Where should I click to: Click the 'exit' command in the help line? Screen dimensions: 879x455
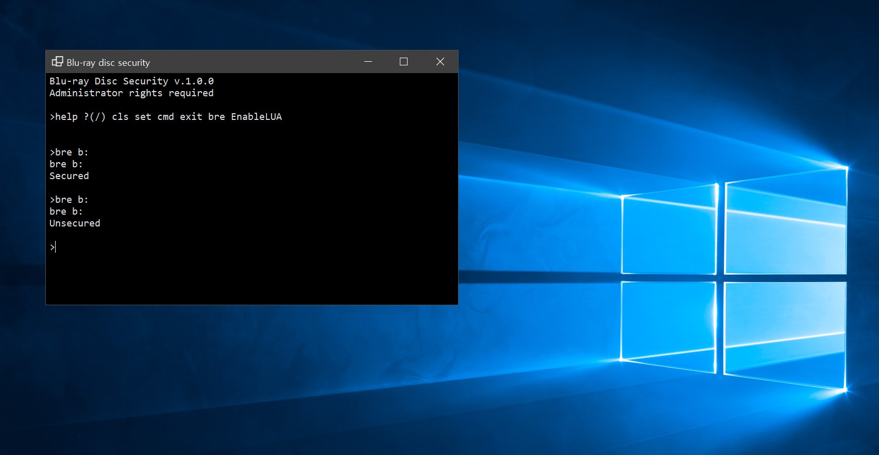(191, 117)
